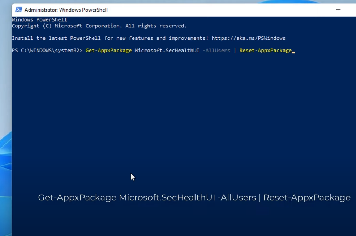Click the 'PS C:\WINDOWS\system32>' prompt text

pyautogui.click(x=47, y=50)
